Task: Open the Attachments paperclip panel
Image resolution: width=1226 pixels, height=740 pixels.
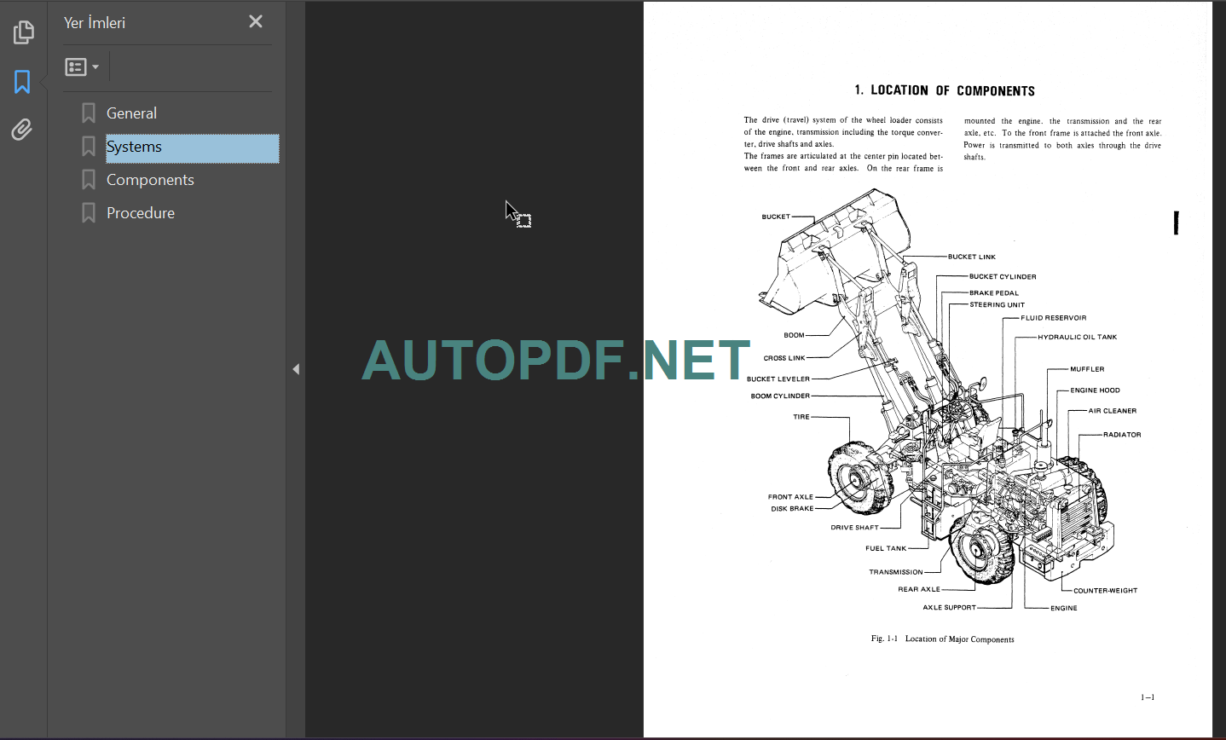Action: (21, 129)
